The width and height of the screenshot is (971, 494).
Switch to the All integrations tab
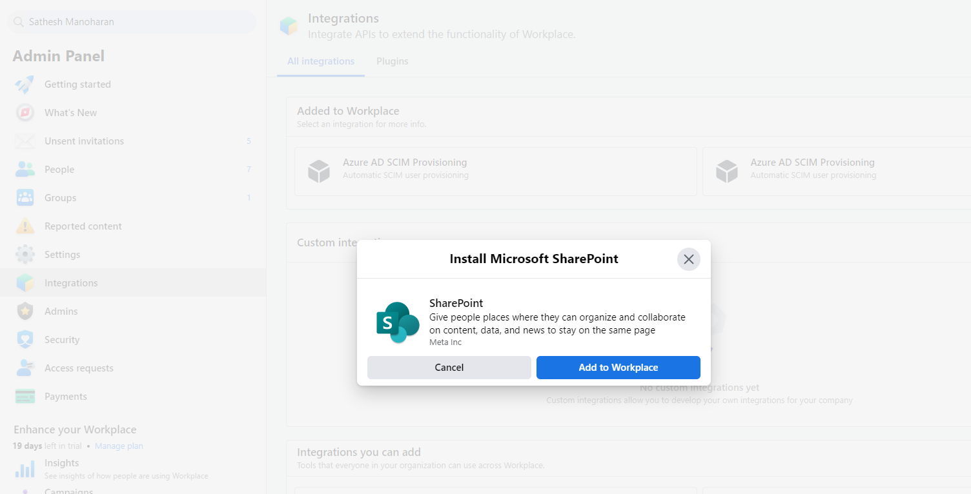[321, 61]
